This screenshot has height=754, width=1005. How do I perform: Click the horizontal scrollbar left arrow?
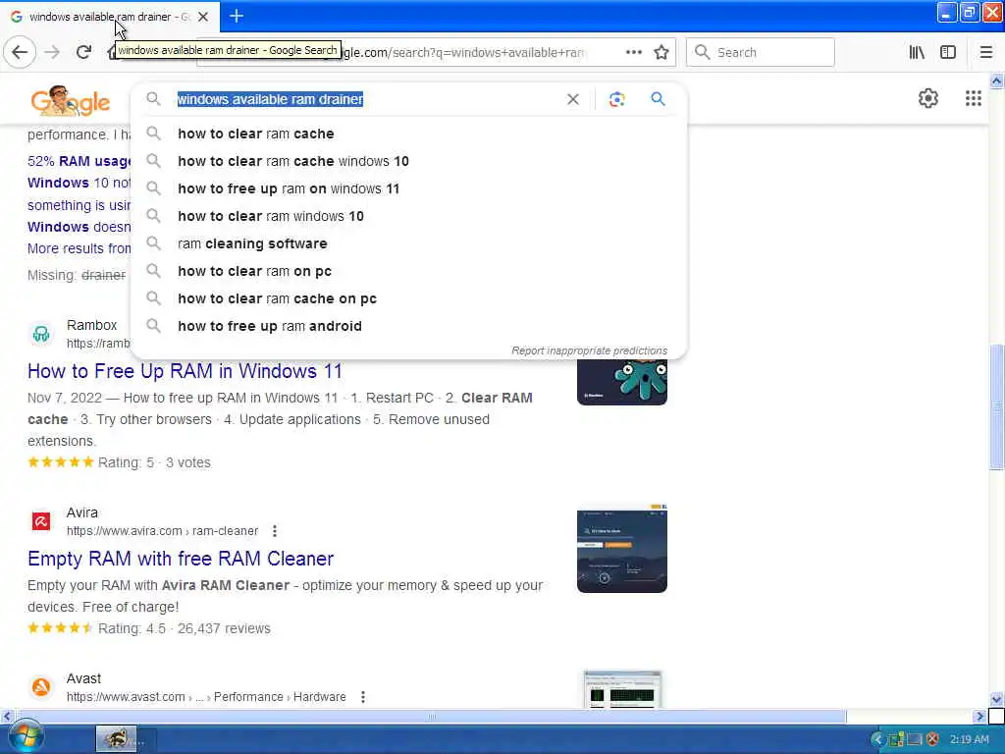click(7, 716)
